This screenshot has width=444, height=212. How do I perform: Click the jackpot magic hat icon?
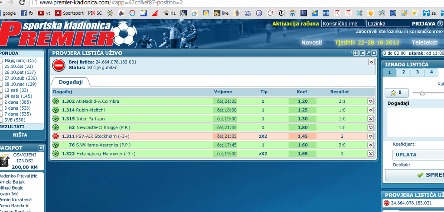click(5, 160)
